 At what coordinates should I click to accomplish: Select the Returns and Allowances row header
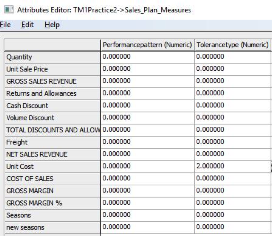52,93
